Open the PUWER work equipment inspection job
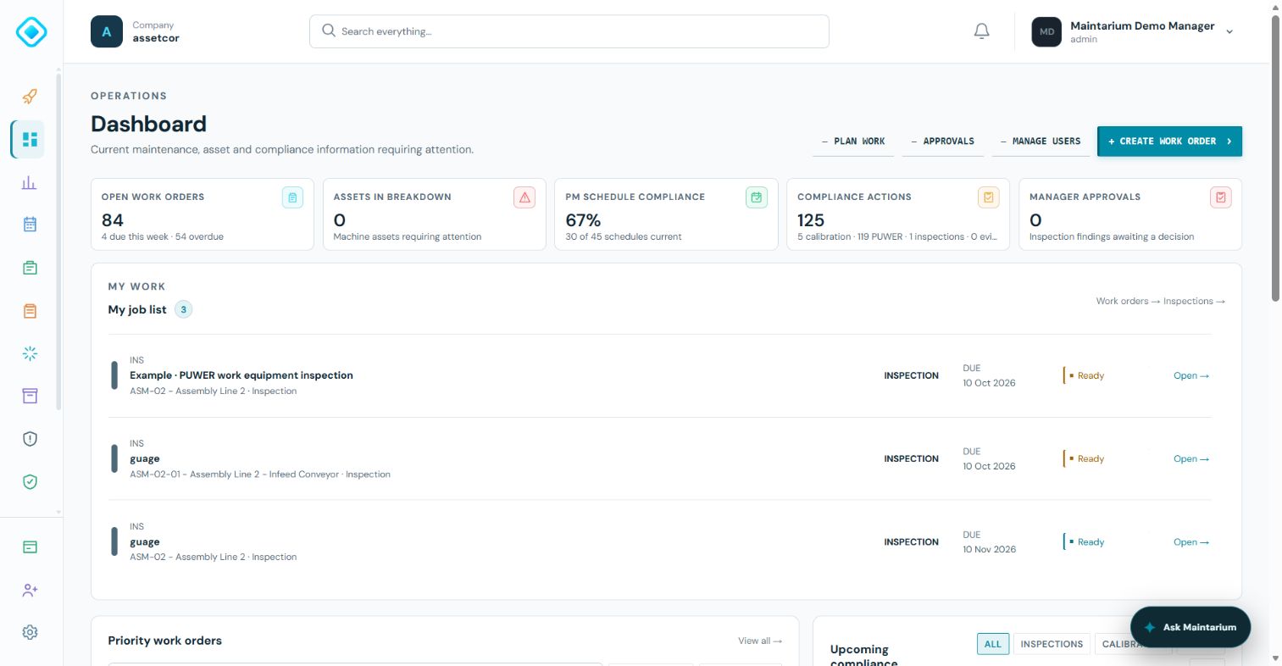 point(1190,375)
